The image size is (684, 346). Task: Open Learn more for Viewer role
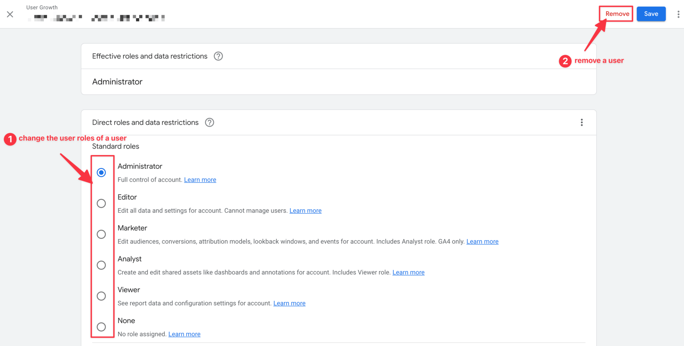pos(289,303)
